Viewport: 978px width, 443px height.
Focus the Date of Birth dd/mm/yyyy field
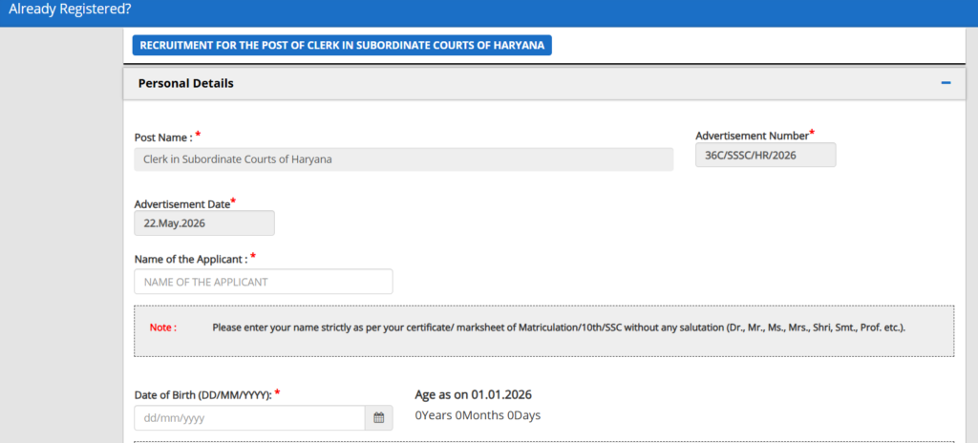249,418
